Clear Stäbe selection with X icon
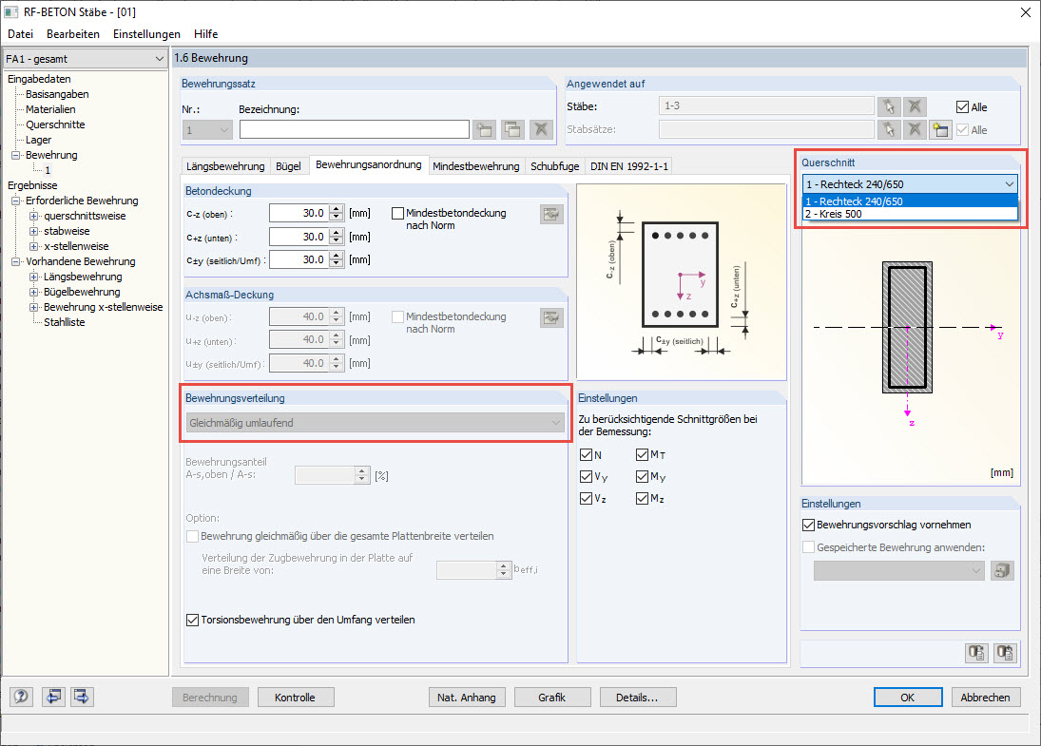1041x746 pixels. [915, 106]
